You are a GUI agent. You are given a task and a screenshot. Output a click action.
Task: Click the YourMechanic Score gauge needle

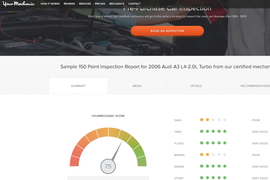tap(117, 151)
